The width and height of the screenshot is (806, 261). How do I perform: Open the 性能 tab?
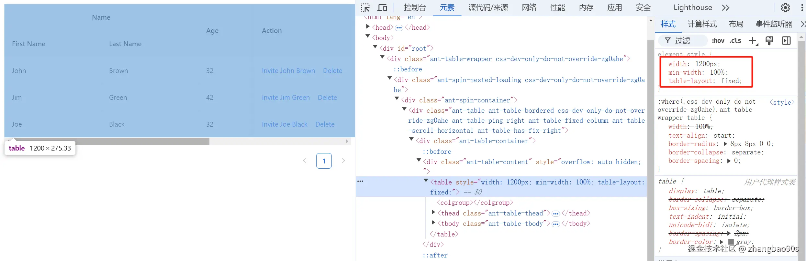pyautogui.click(x=558, y=8)
